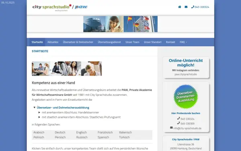Click the Deutsch language entry
The image size is (241, 151).
click(60, 132)
